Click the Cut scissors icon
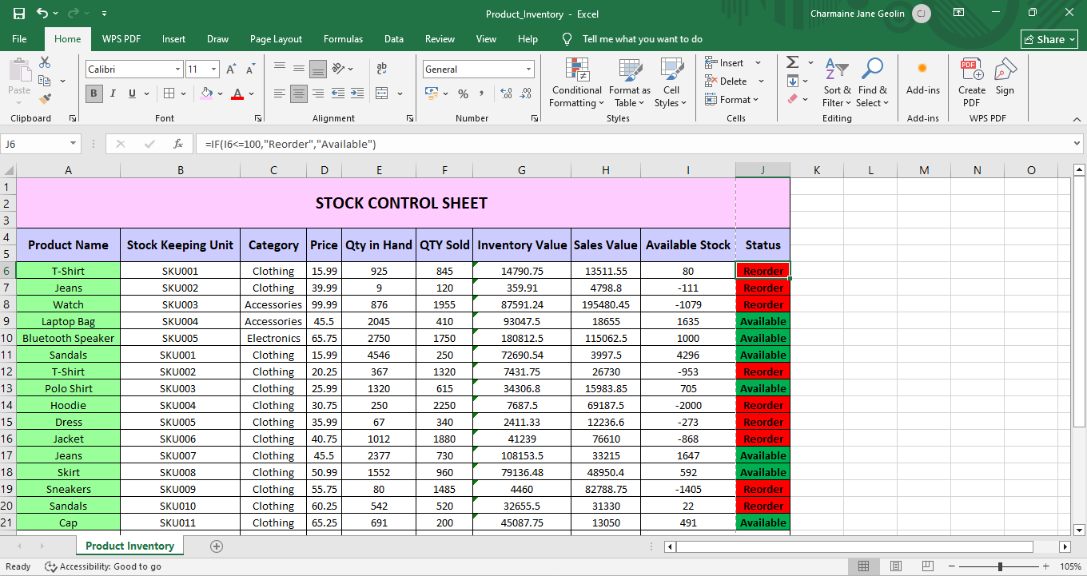The width and height of the screenshot is (1087, 576). [45, 63]
